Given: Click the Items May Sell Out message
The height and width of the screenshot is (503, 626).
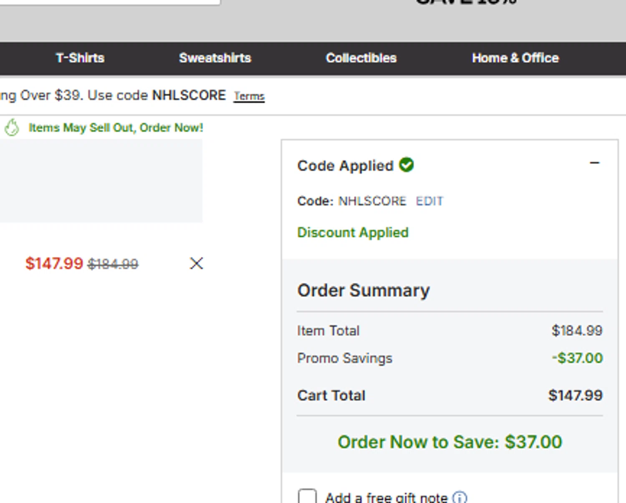Looking at the screenshot, I should point(116,128).
